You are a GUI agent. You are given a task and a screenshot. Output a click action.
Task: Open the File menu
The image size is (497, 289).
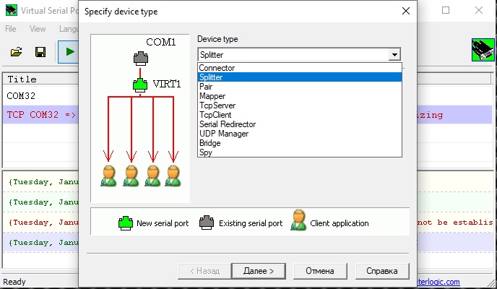pos(11,29)
